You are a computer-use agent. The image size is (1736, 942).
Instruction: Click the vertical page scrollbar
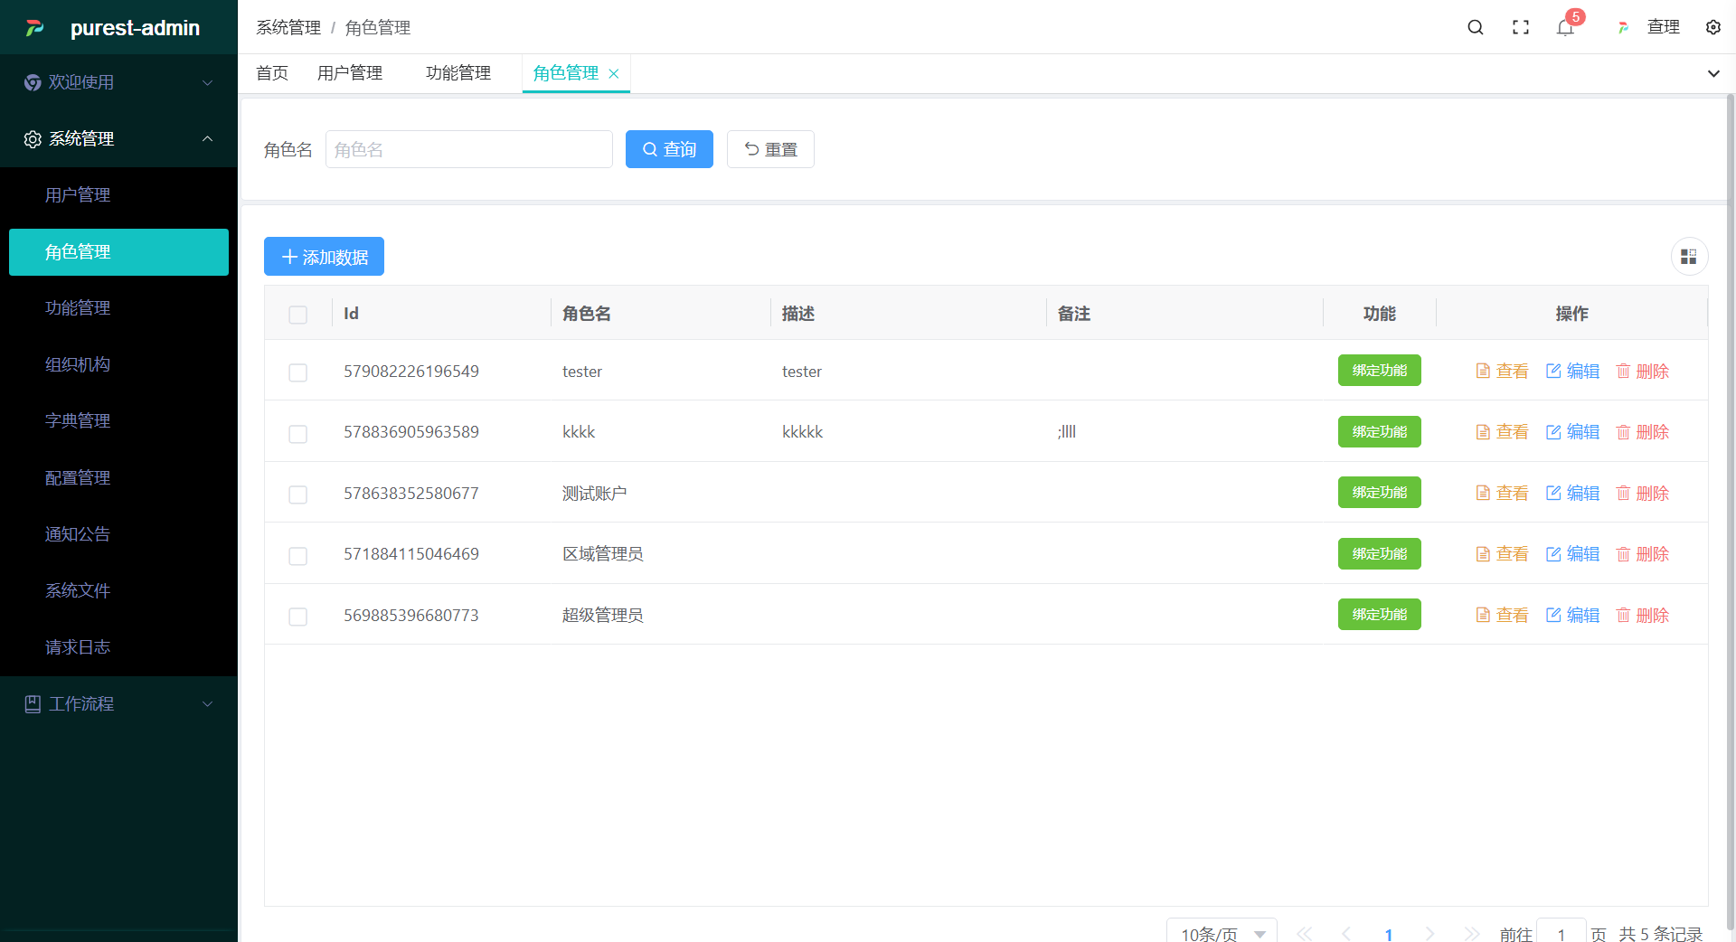pyautogui.click(x=1731, y=512)
